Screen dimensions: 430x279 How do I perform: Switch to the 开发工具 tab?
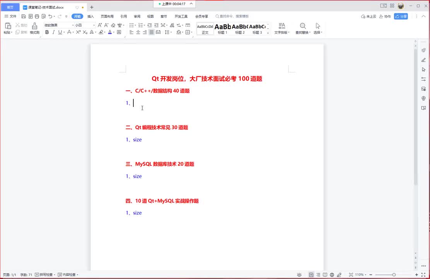pyautogui.click(x=181, y=17)
